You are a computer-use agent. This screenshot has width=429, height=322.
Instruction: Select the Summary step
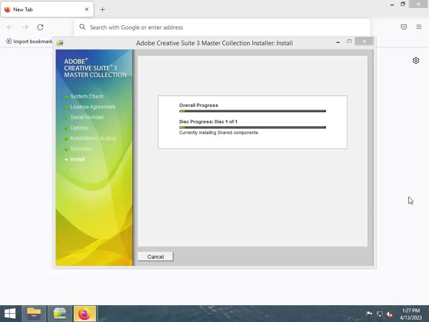(81, 149)
